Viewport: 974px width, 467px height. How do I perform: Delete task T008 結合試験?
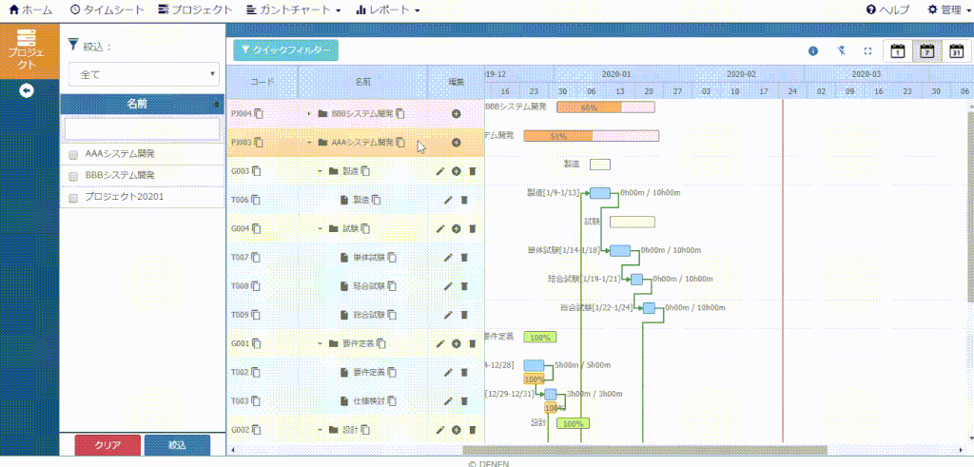click(x=464, y=286)
